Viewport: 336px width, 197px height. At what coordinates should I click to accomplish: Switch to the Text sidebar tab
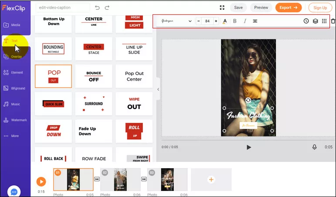click(11, 41)
